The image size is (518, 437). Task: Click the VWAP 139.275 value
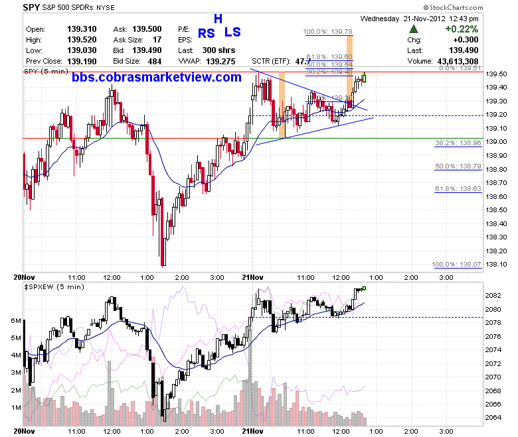pyautogui.click(x=220, y=62)
